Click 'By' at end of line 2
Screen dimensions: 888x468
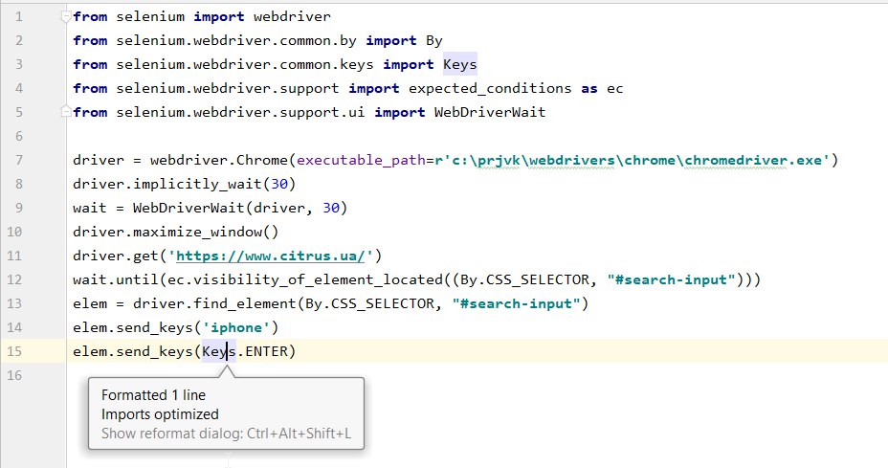coord(433,41)
